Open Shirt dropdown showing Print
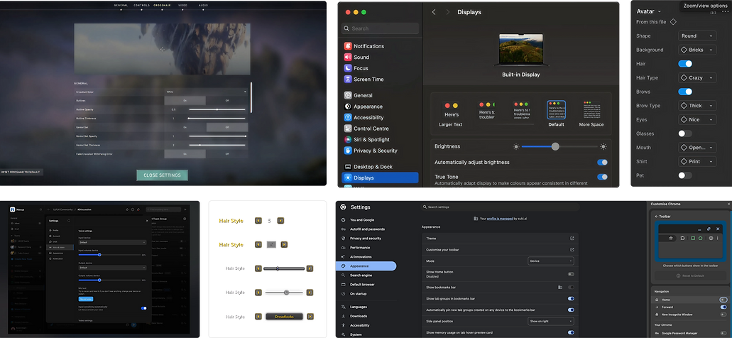Image resolution: width=732 pixels, height=338 pixels. click(697, 161)
